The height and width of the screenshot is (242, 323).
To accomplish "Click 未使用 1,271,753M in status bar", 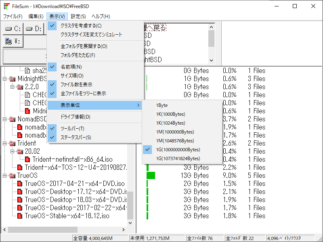I will coord(157,238).
